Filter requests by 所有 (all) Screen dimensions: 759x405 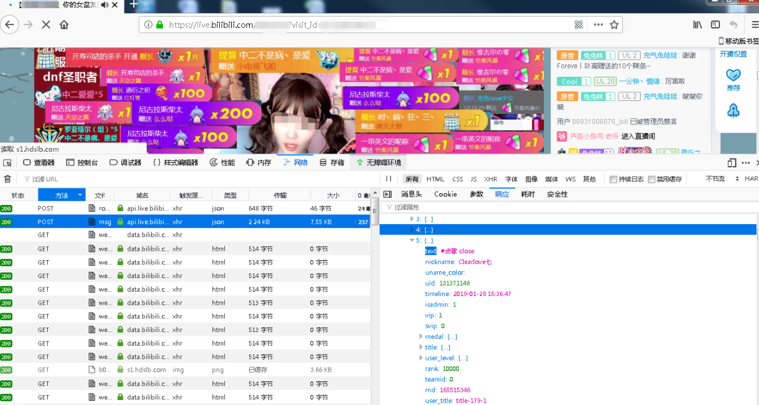[412, 179]
